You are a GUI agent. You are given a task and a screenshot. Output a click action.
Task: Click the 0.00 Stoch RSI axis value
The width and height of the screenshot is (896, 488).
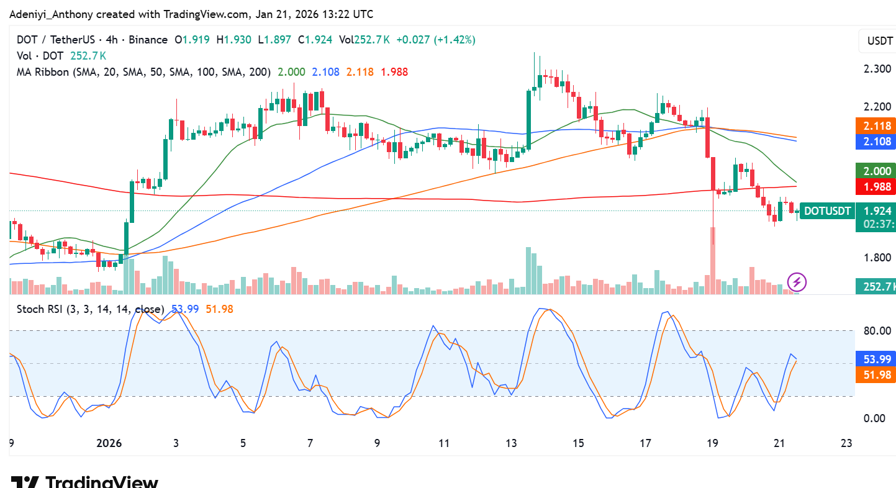(875, 418)
